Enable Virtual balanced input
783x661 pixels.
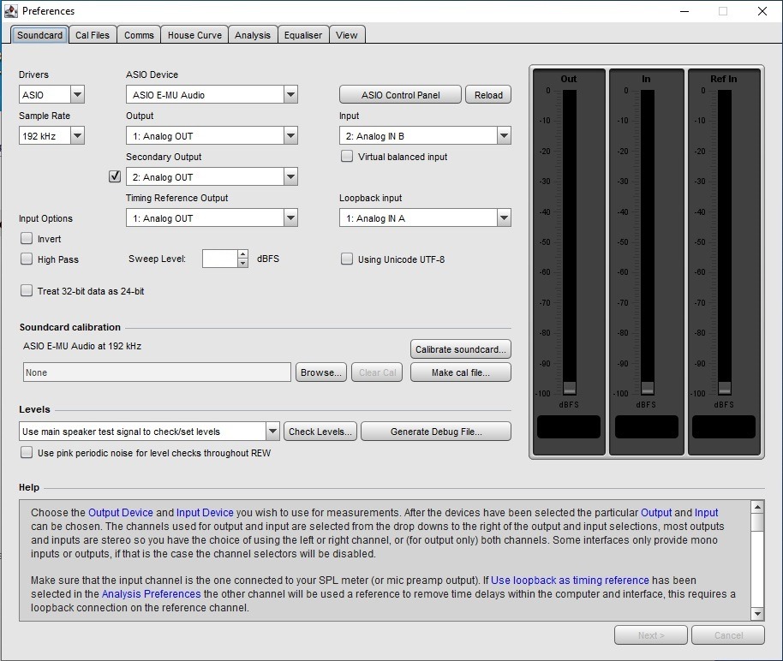click(347, 157)
